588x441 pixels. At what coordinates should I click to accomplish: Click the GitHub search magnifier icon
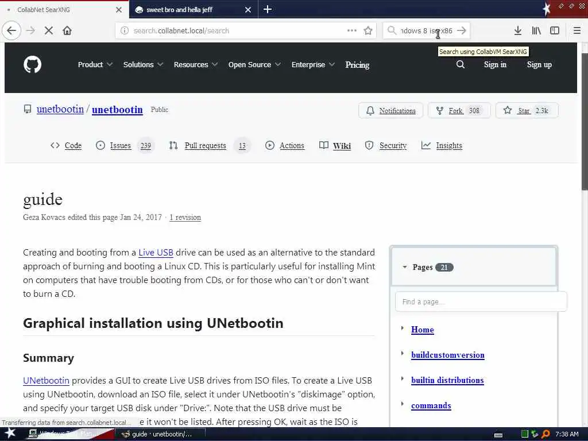click(x=460, y=64)
